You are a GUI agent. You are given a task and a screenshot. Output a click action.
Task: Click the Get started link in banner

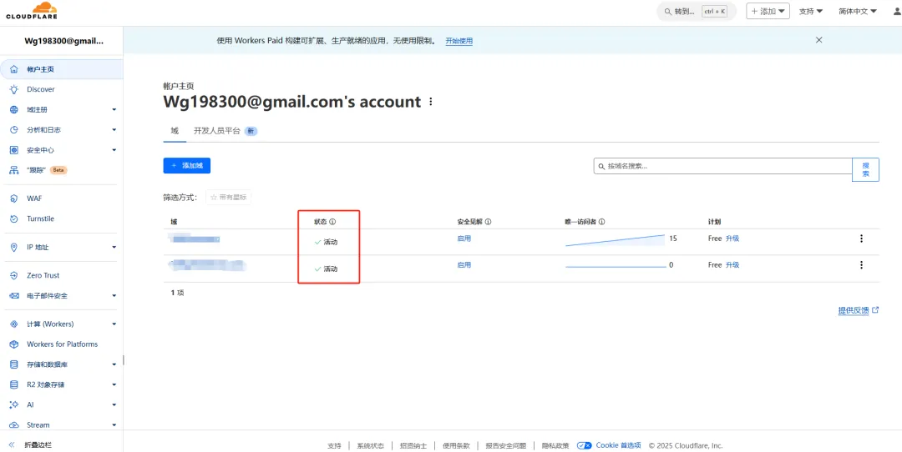click(459, 42)
